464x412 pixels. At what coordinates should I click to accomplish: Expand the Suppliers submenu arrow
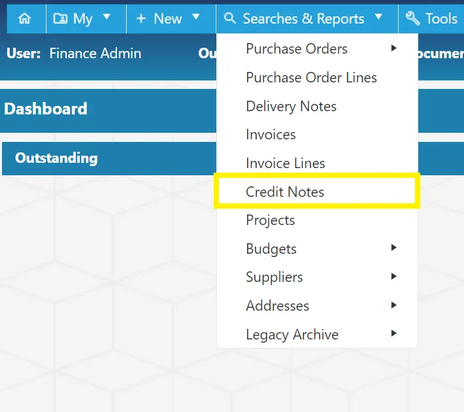[393, 276]
